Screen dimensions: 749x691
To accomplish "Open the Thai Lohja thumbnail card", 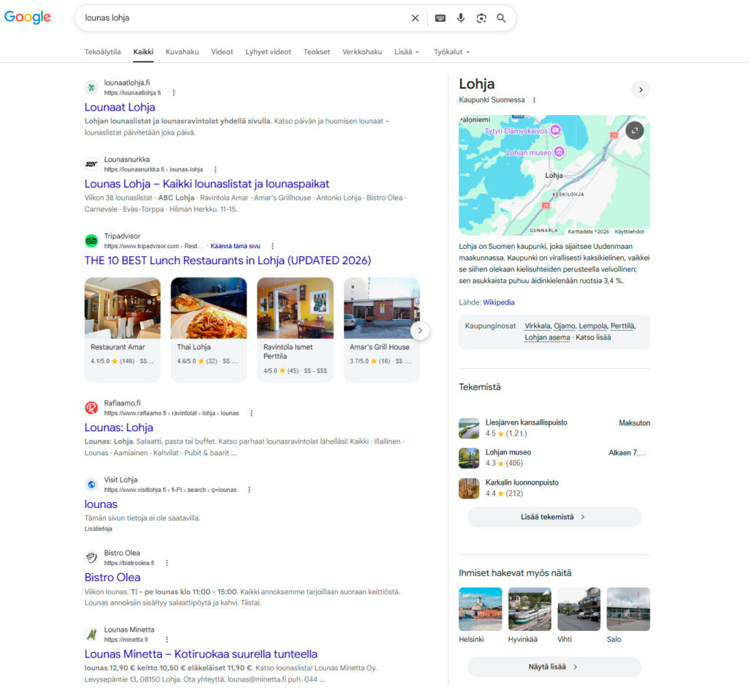I will pos(208,329).
